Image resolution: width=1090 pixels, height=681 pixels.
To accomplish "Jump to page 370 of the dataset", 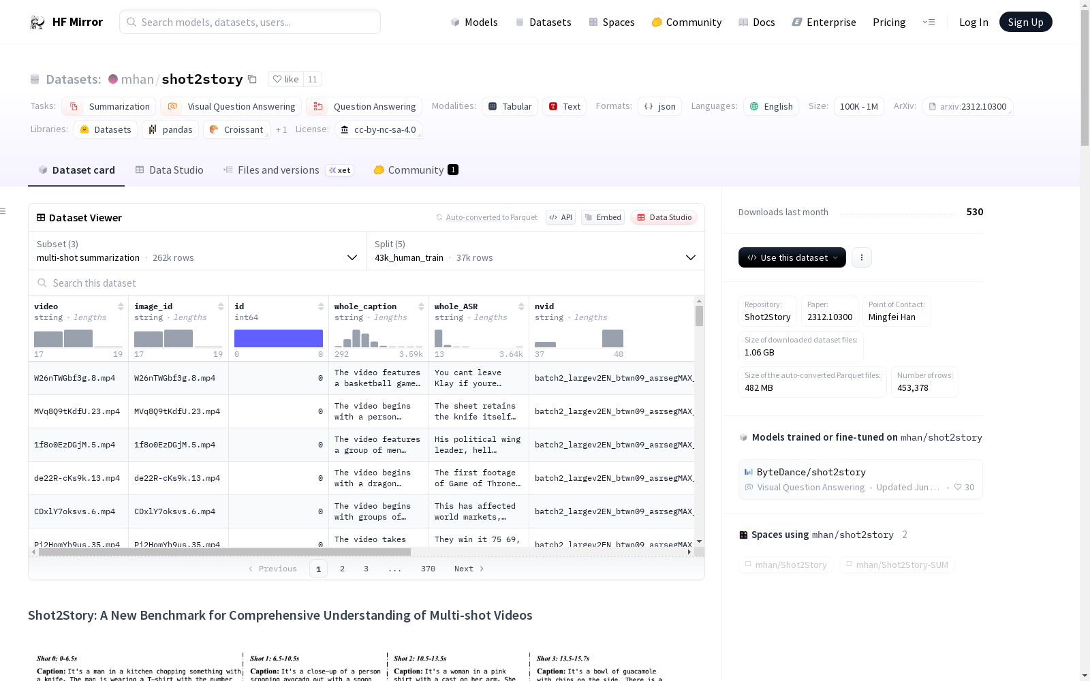I will (428, 569).
